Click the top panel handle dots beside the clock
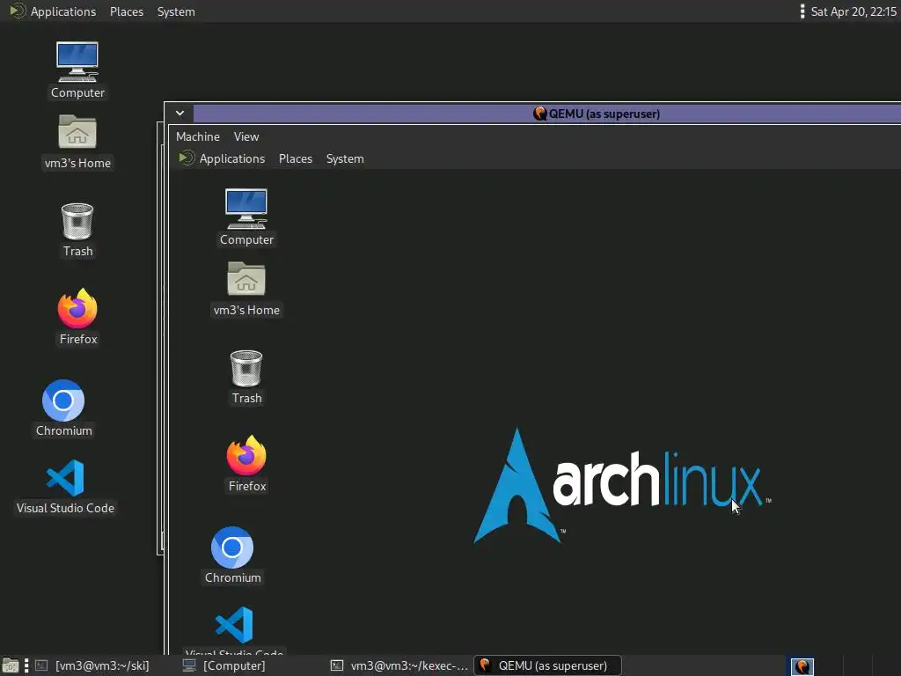Viewport: 901px width, 676px height. (802, 11)
